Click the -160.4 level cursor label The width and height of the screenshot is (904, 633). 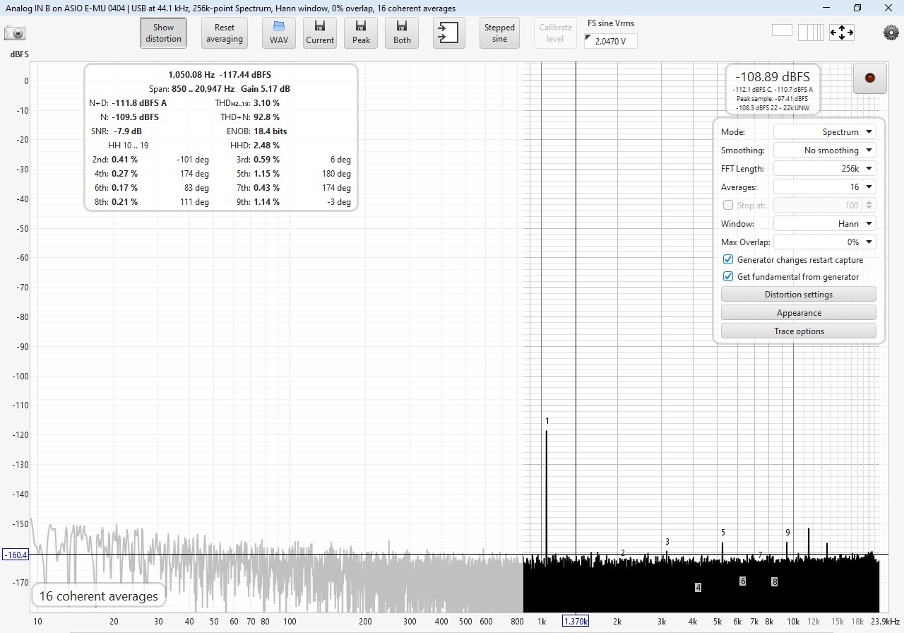tap(16, 555)
